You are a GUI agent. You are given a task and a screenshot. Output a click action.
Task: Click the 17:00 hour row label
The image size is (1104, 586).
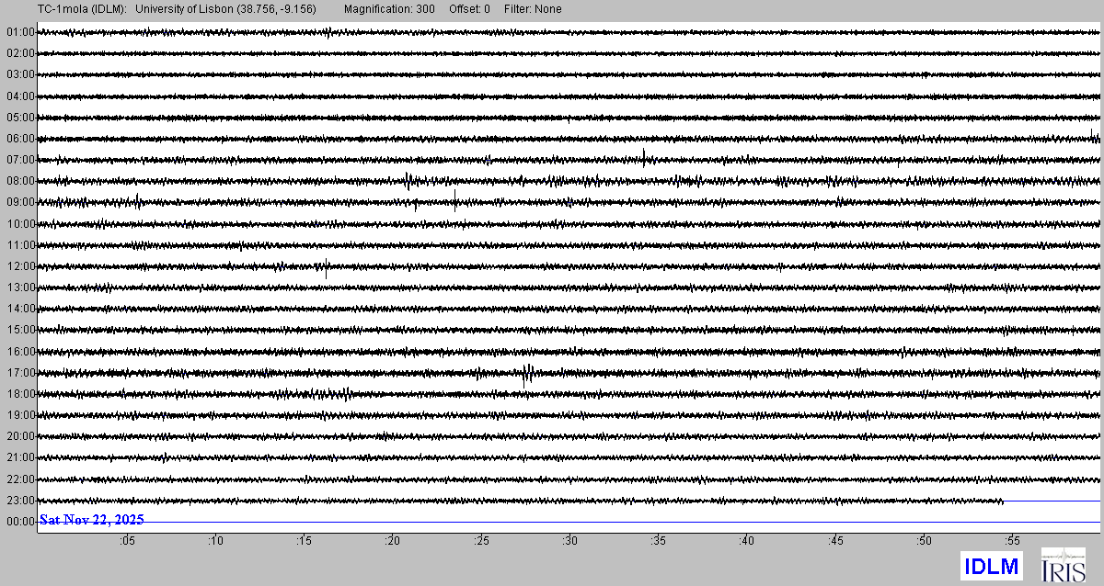pyautogui.click(x=20, y=373)
